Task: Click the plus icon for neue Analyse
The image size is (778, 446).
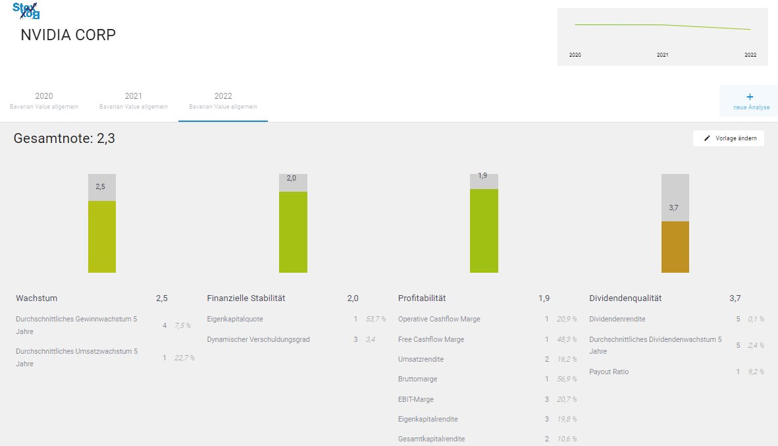Action: (x=750, y=97)
